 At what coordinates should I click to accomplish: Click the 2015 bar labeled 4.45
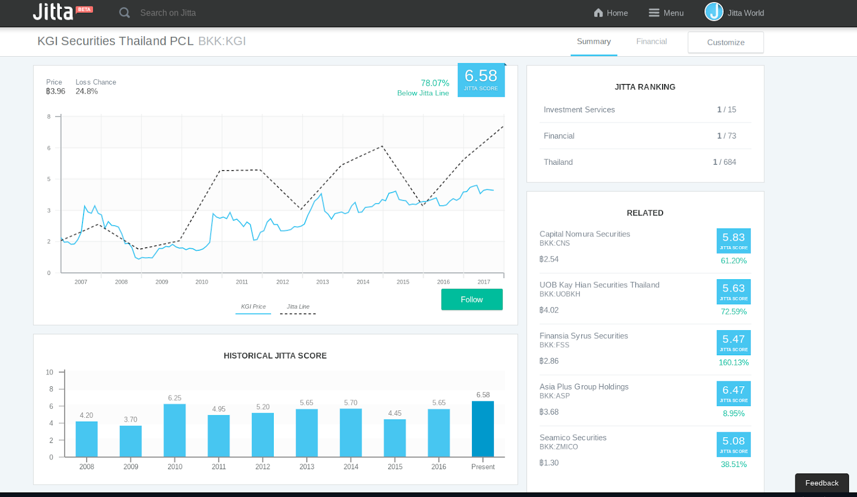[395, 438]
